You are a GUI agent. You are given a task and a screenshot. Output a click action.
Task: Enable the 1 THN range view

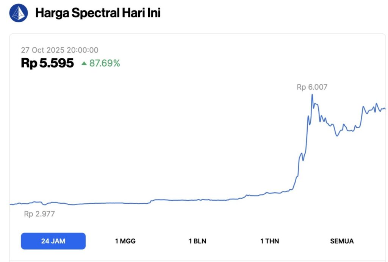click(270, 241)
